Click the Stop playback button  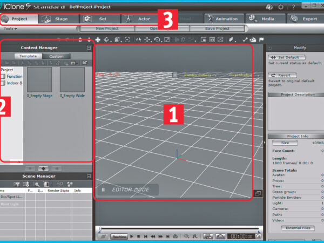(138, 237)
